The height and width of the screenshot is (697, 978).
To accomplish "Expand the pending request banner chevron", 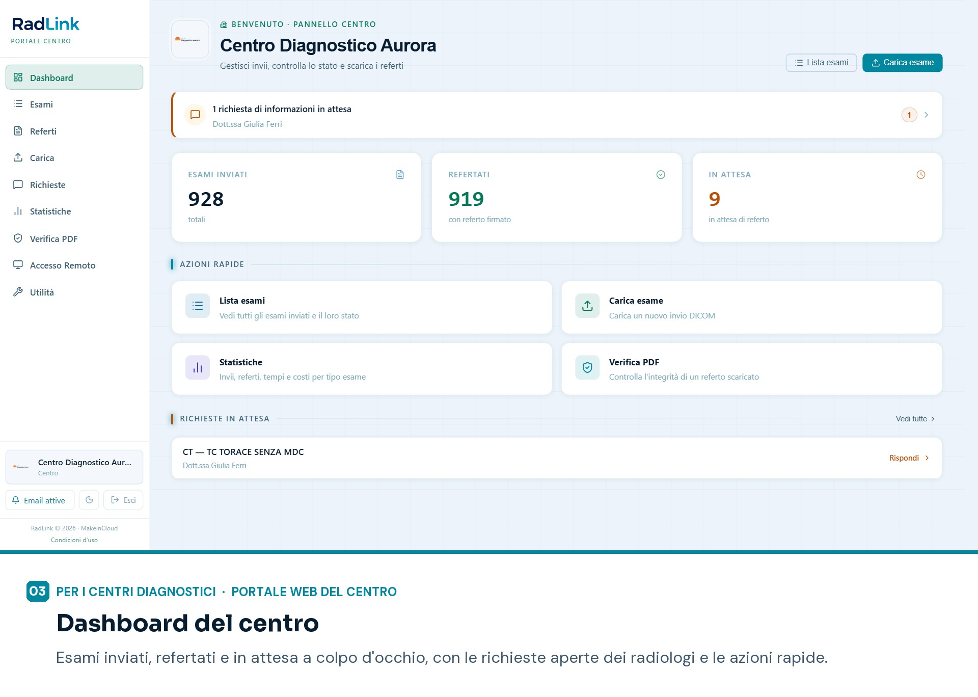I will (927, 115).
